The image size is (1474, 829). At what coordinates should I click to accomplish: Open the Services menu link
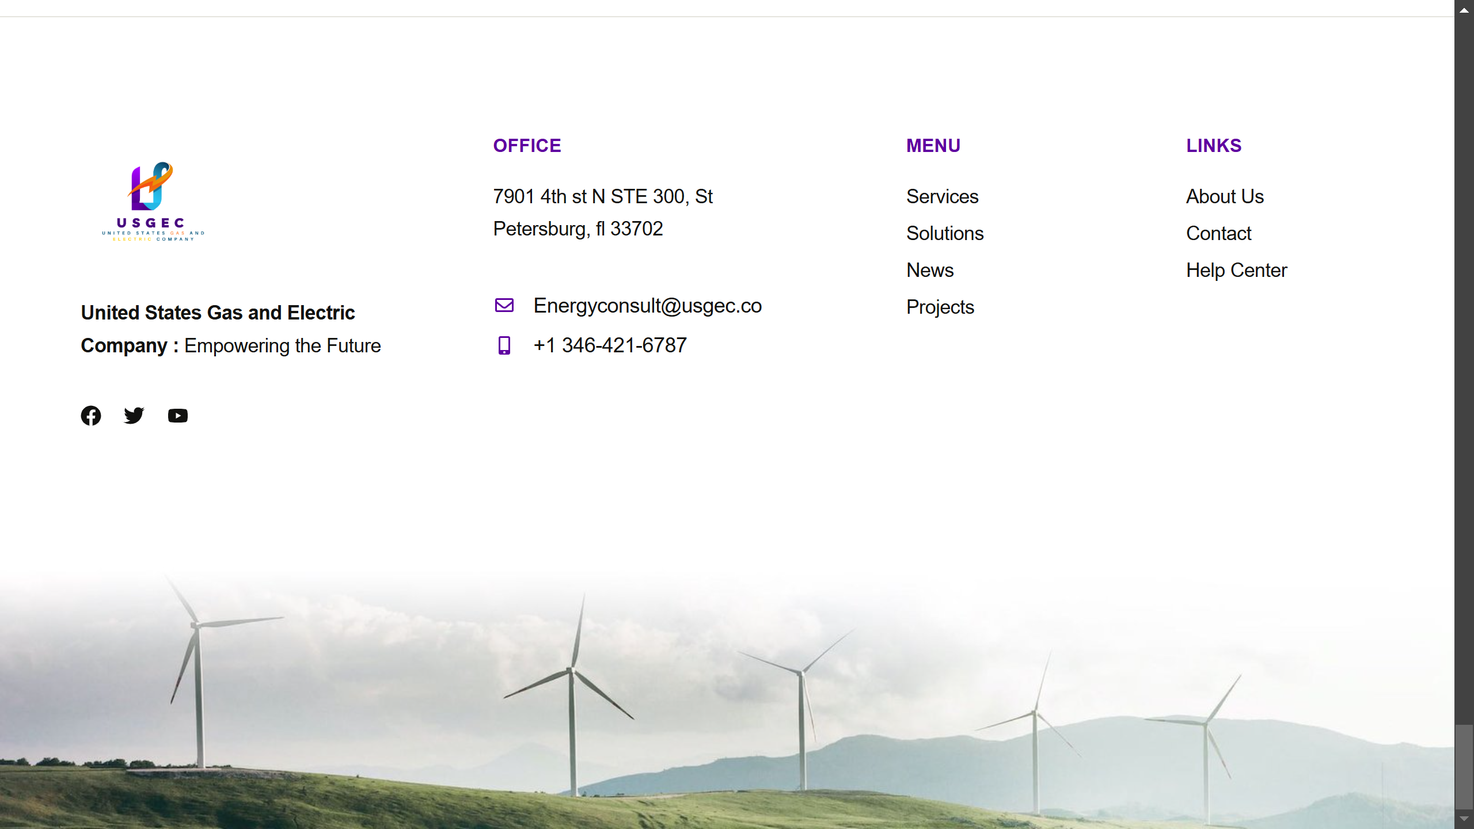(942, 197)
